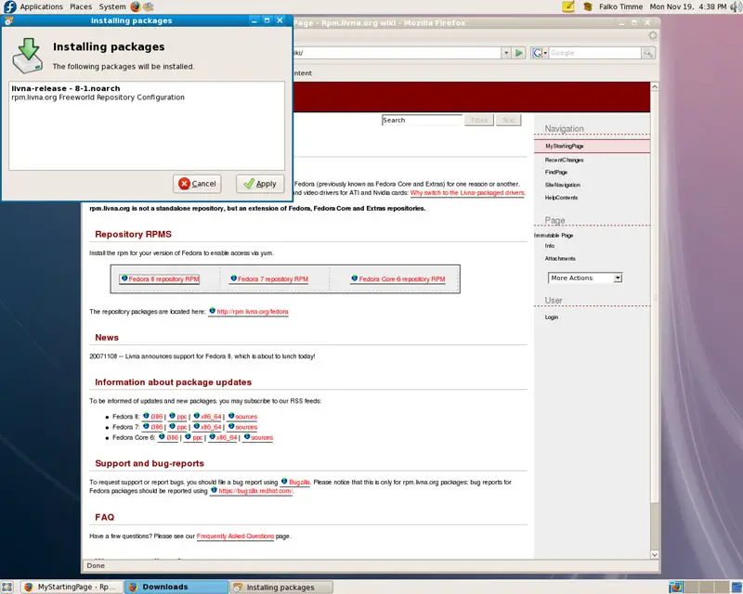Open HelpContents in sidebar

coord(561,198)
